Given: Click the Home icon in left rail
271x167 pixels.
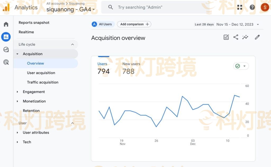Looking at the screenshot, I should click(x=6, y=24).
